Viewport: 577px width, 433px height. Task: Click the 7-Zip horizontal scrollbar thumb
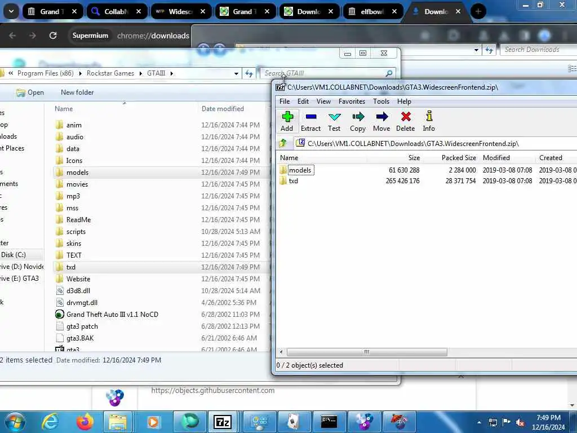click(366, 352)
